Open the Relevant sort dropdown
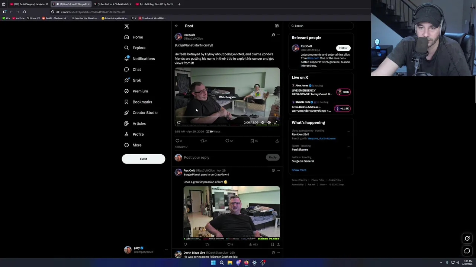Image resolution: width=476 pixels, height=267 pixels. click(181, 147)
